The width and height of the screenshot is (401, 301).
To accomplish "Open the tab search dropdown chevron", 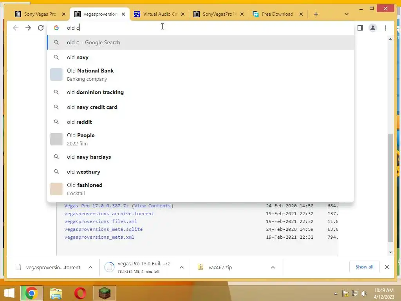I will [347, 14].
